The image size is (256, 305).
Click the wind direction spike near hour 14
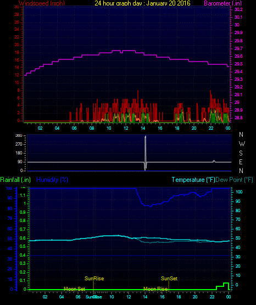tap(145, 153)
